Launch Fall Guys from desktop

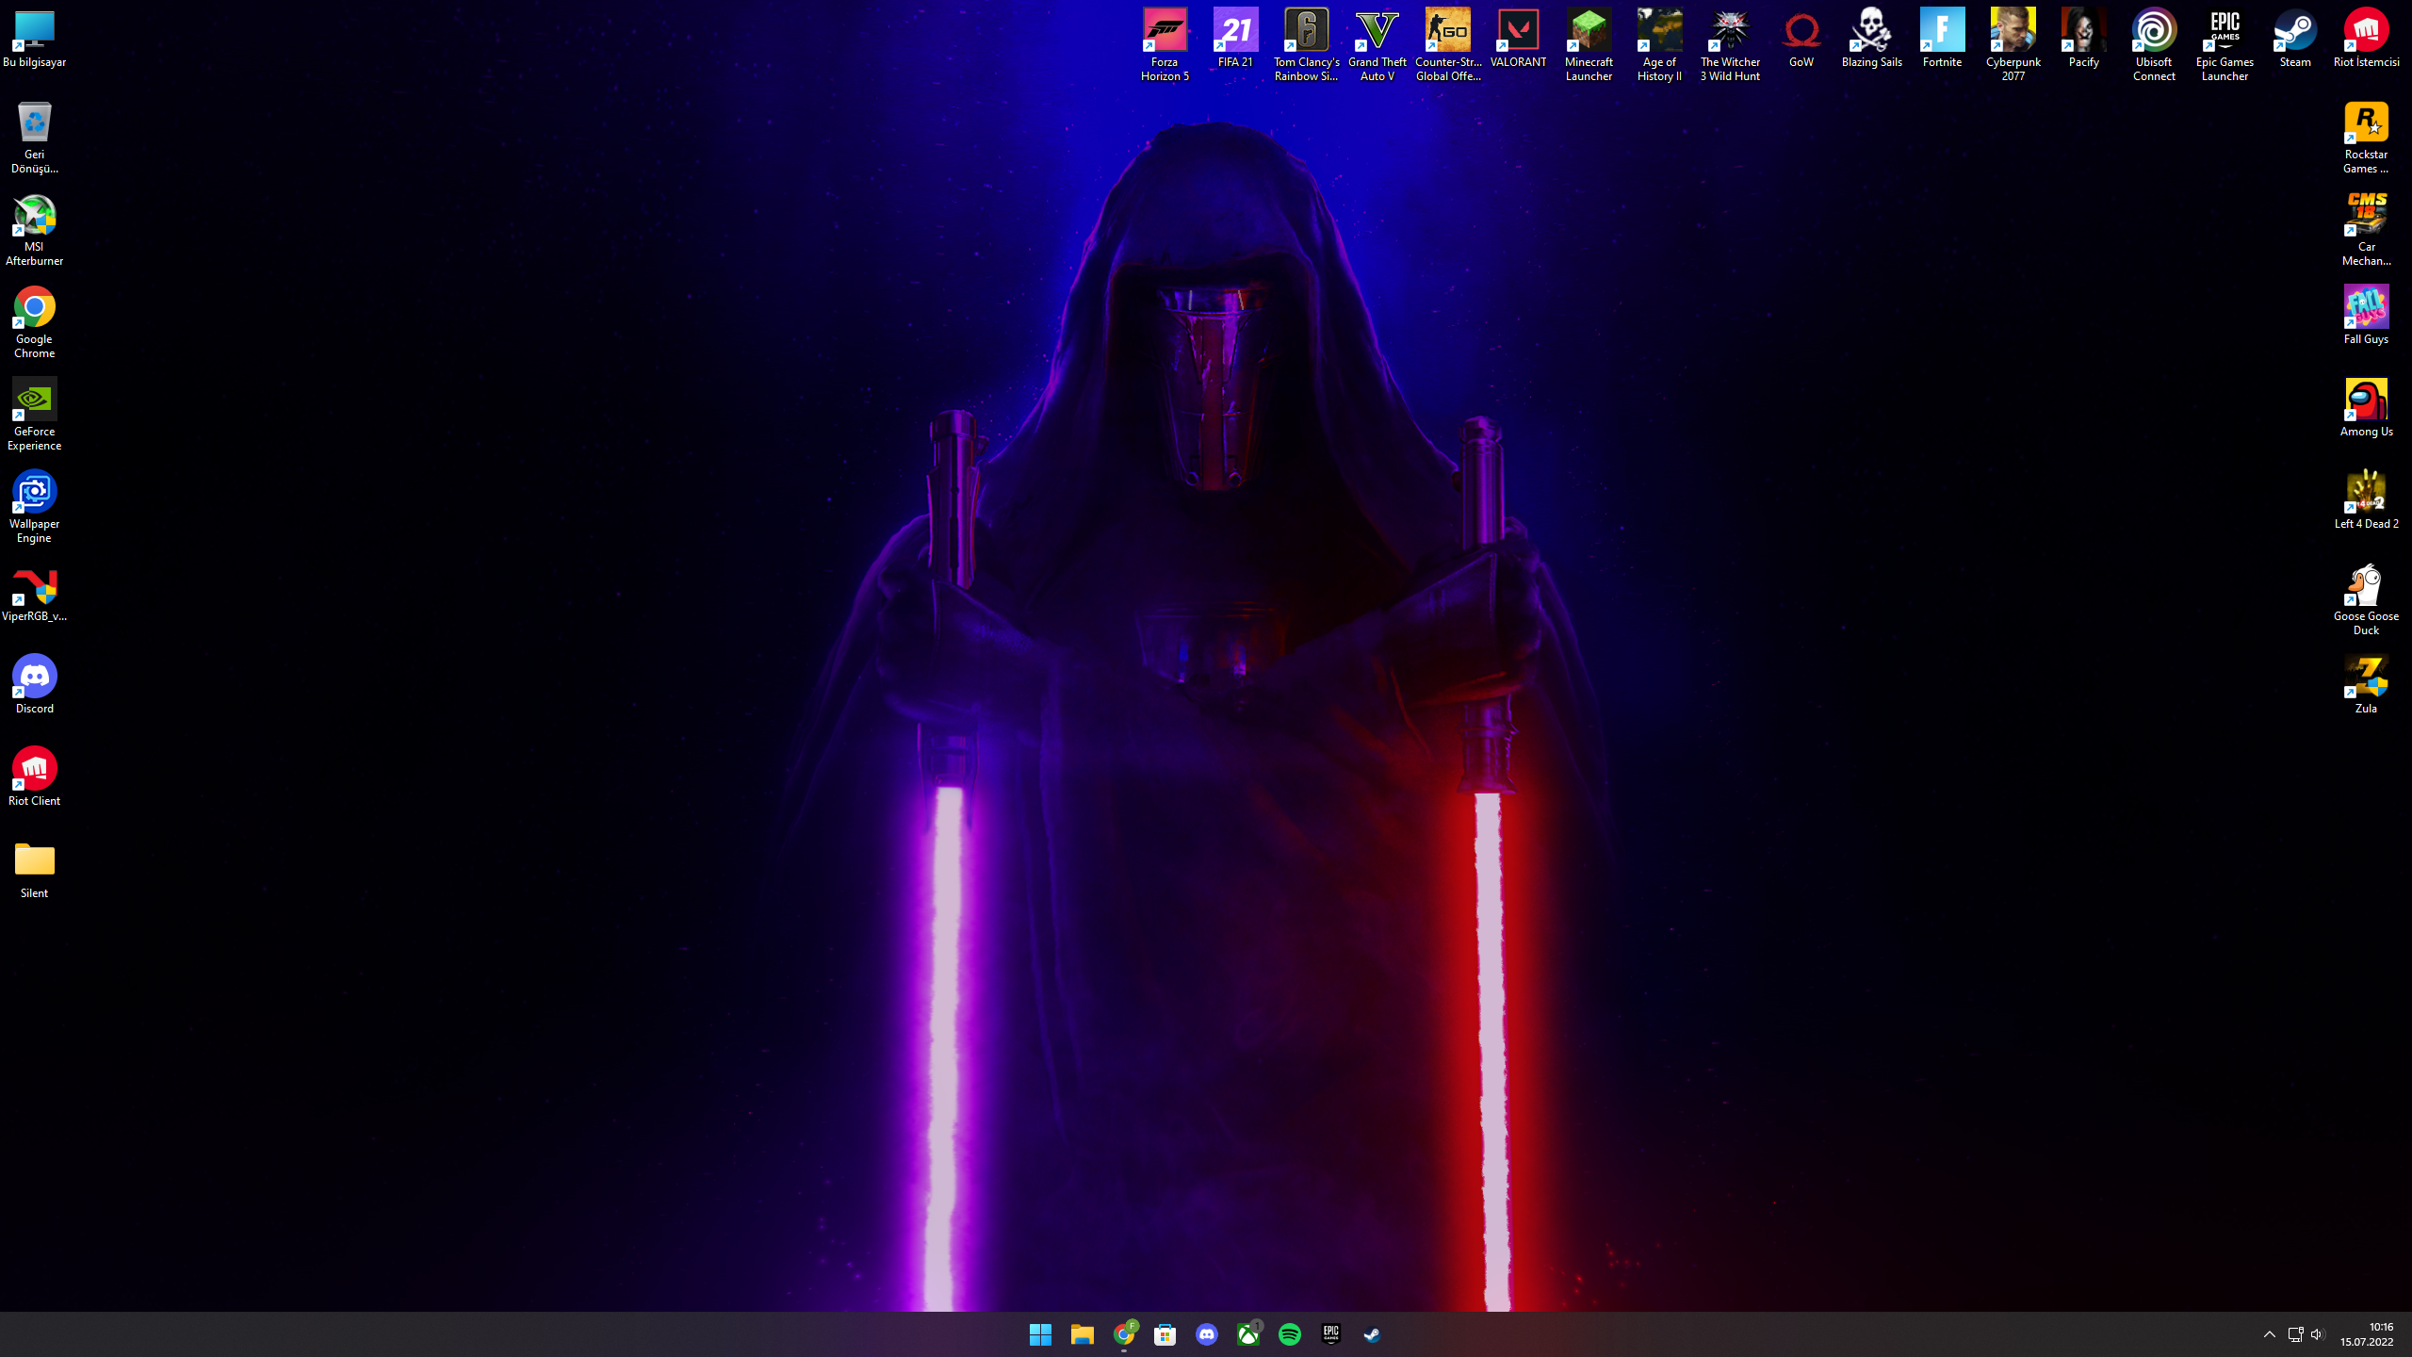coord(2366,316)
